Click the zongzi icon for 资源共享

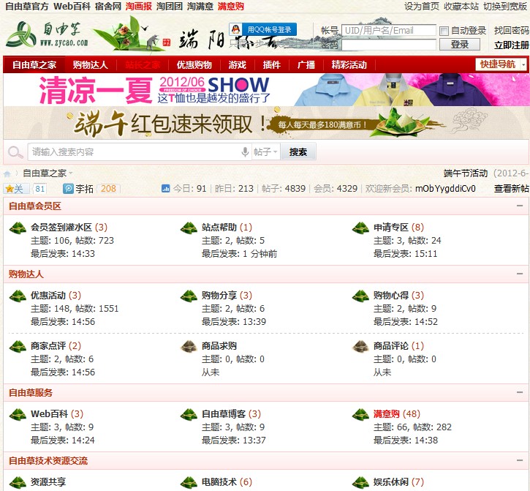(x=18, y=482)
